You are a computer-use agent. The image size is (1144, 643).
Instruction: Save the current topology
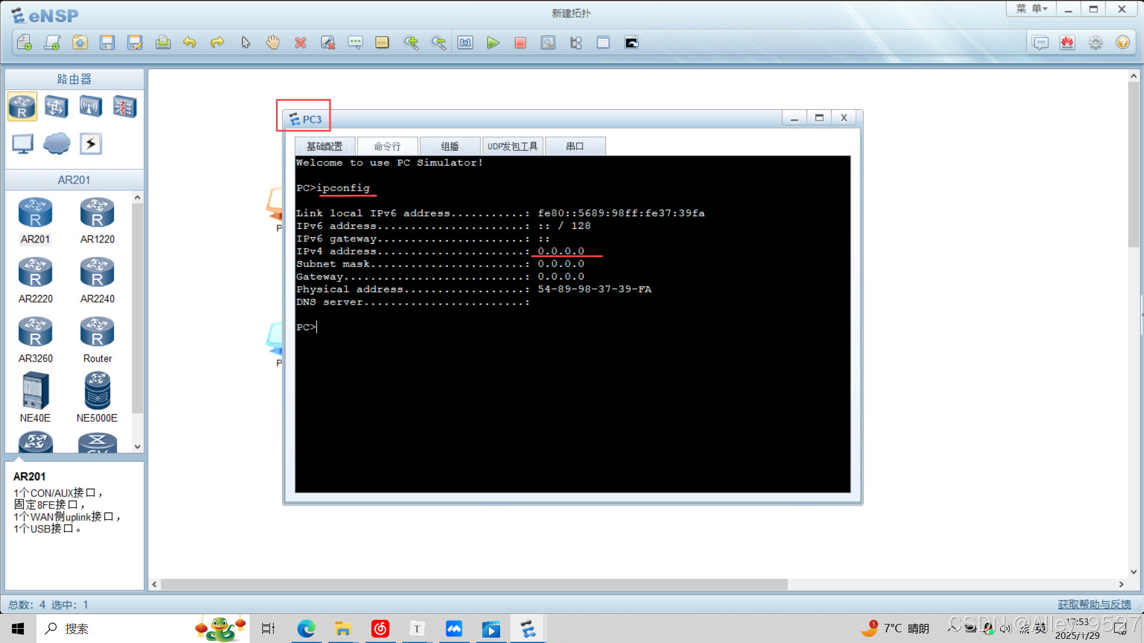(107, 42)
